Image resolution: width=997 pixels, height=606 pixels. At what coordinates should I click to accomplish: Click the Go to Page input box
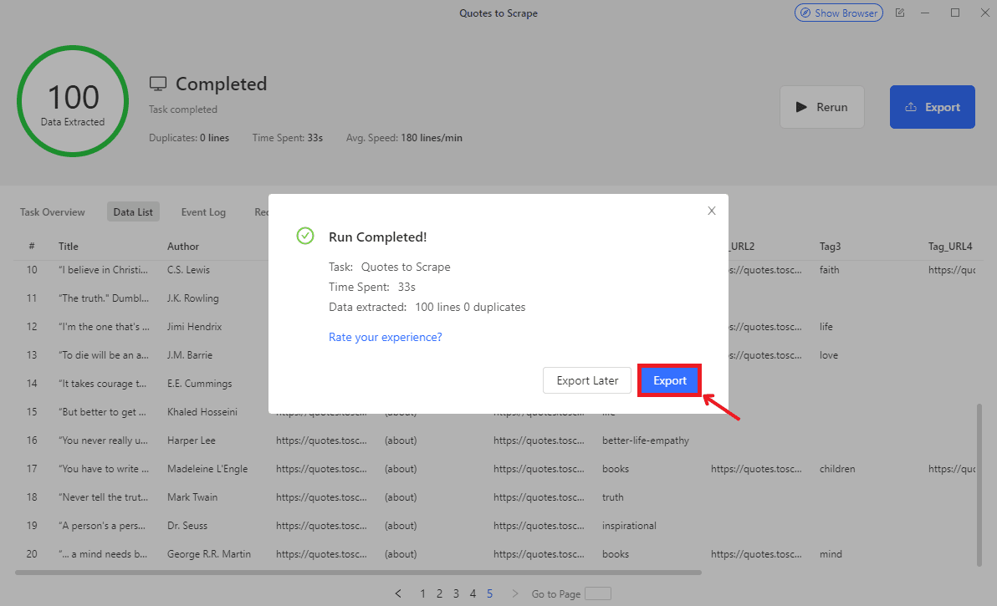pos(597,593)
